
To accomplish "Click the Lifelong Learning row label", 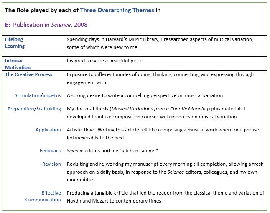I will tap(15, 43).
